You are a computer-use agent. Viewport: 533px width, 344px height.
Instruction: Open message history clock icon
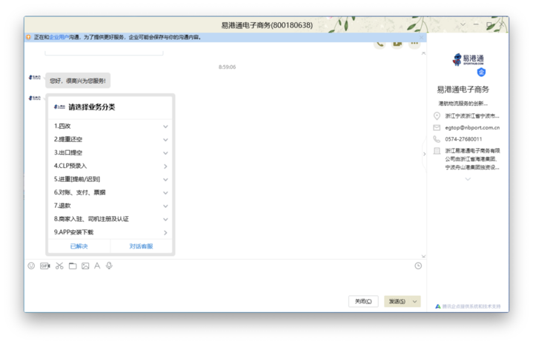tap(418, 266)
